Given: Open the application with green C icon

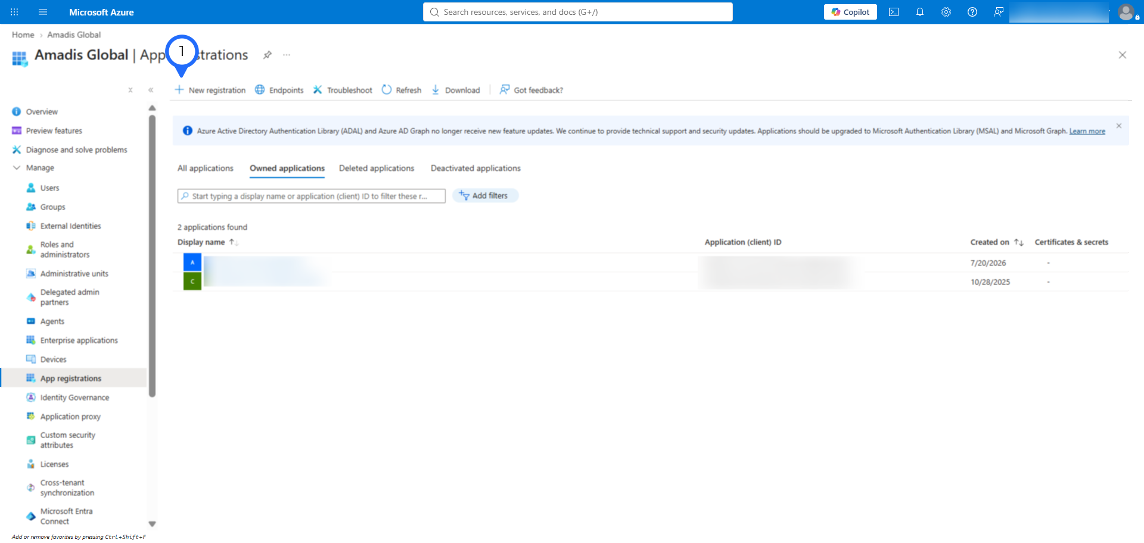Looking at the screenshot, I should (x=192, y=282).
